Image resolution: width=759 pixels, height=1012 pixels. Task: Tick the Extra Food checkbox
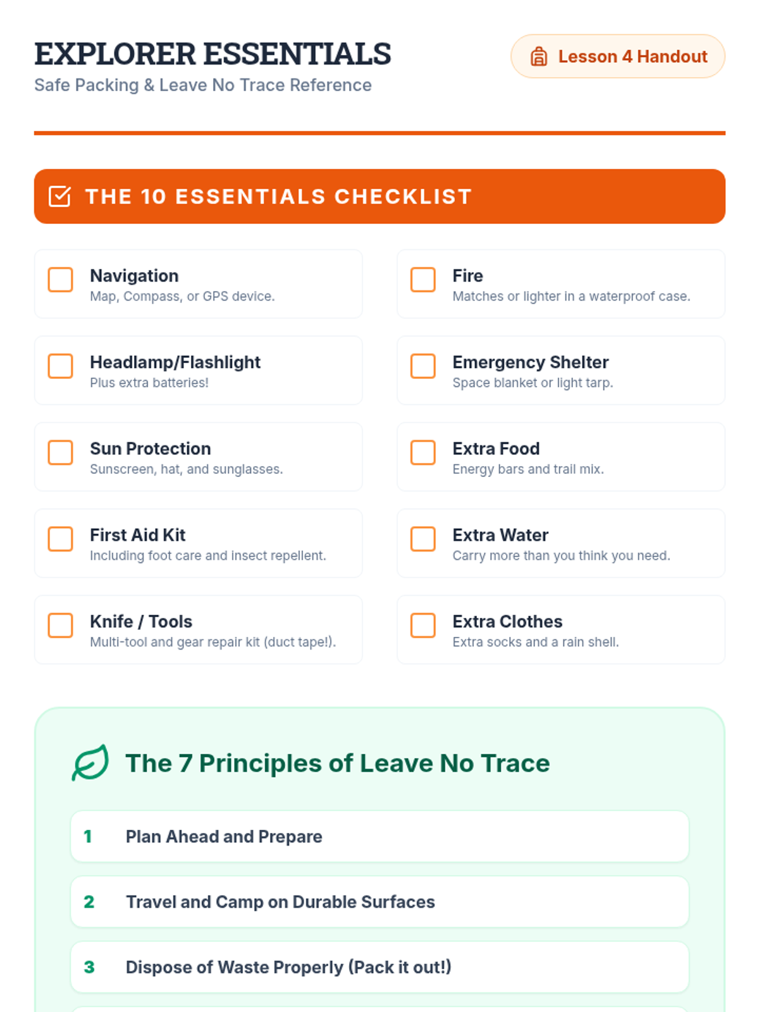423,453
